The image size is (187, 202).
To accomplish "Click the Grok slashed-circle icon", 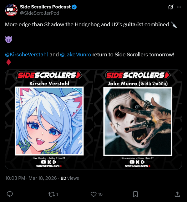I will pyautogui.click(x=171, y=7).
